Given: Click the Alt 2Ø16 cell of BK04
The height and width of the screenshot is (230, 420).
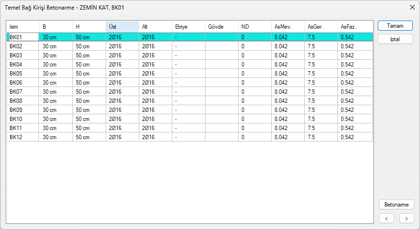Looking at the screenshot, I should point(156,64).
